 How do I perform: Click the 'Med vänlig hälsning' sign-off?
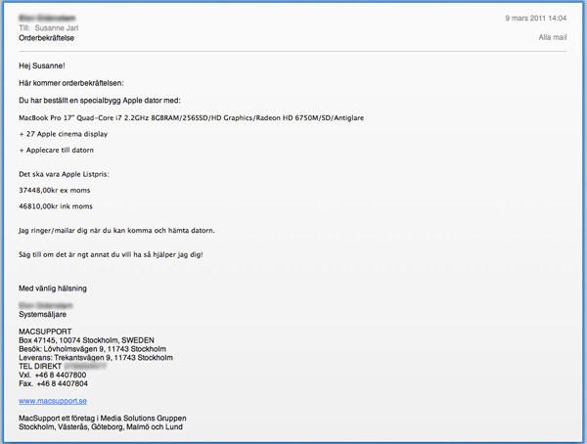click(x=53, y=289)
